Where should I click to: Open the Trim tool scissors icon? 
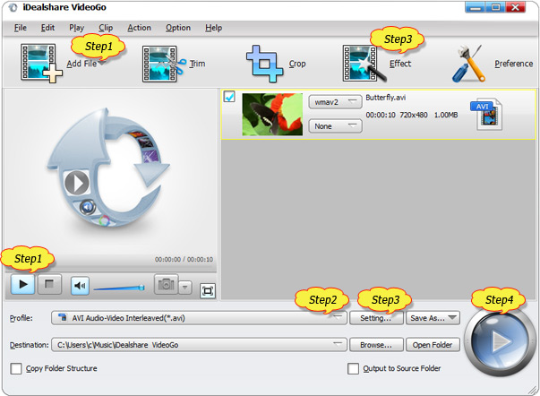163,64
